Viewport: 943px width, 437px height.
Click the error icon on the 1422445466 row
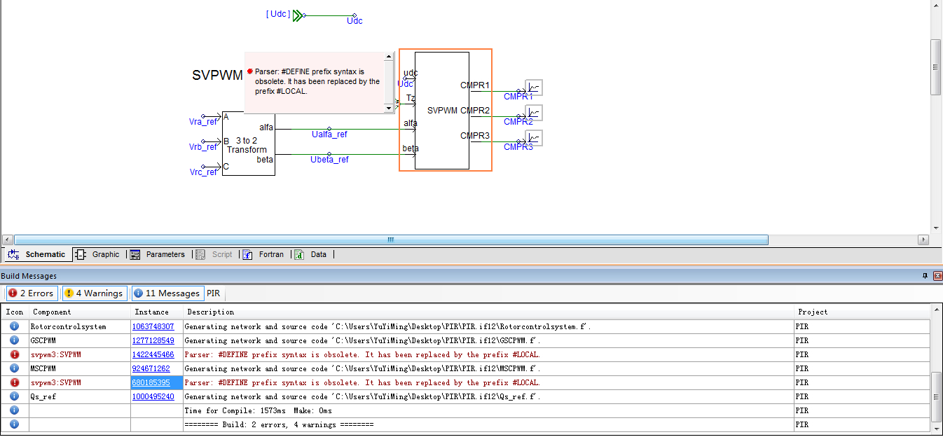tap(14, 354)
